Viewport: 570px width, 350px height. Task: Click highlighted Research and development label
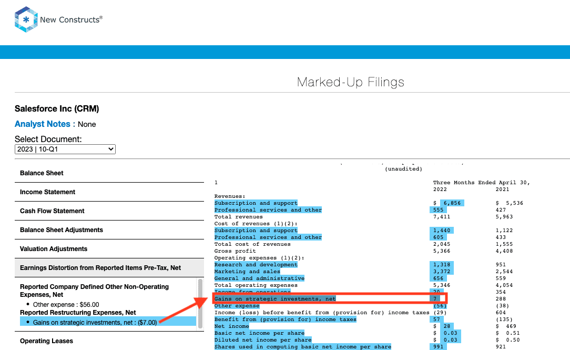[x=256, y=265]
